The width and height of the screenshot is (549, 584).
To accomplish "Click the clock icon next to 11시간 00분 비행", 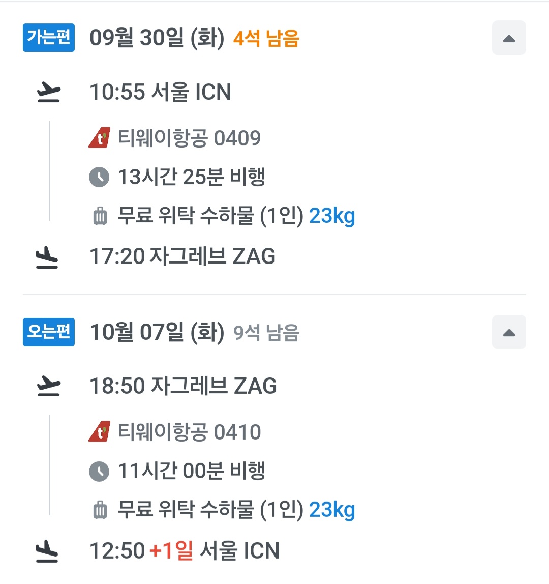I will tap(99, 471).
